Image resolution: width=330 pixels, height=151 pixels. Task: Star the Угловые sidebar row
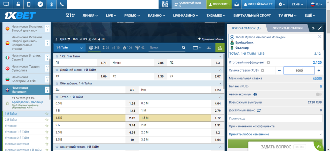pyautogui.click(x=47, y=126)
